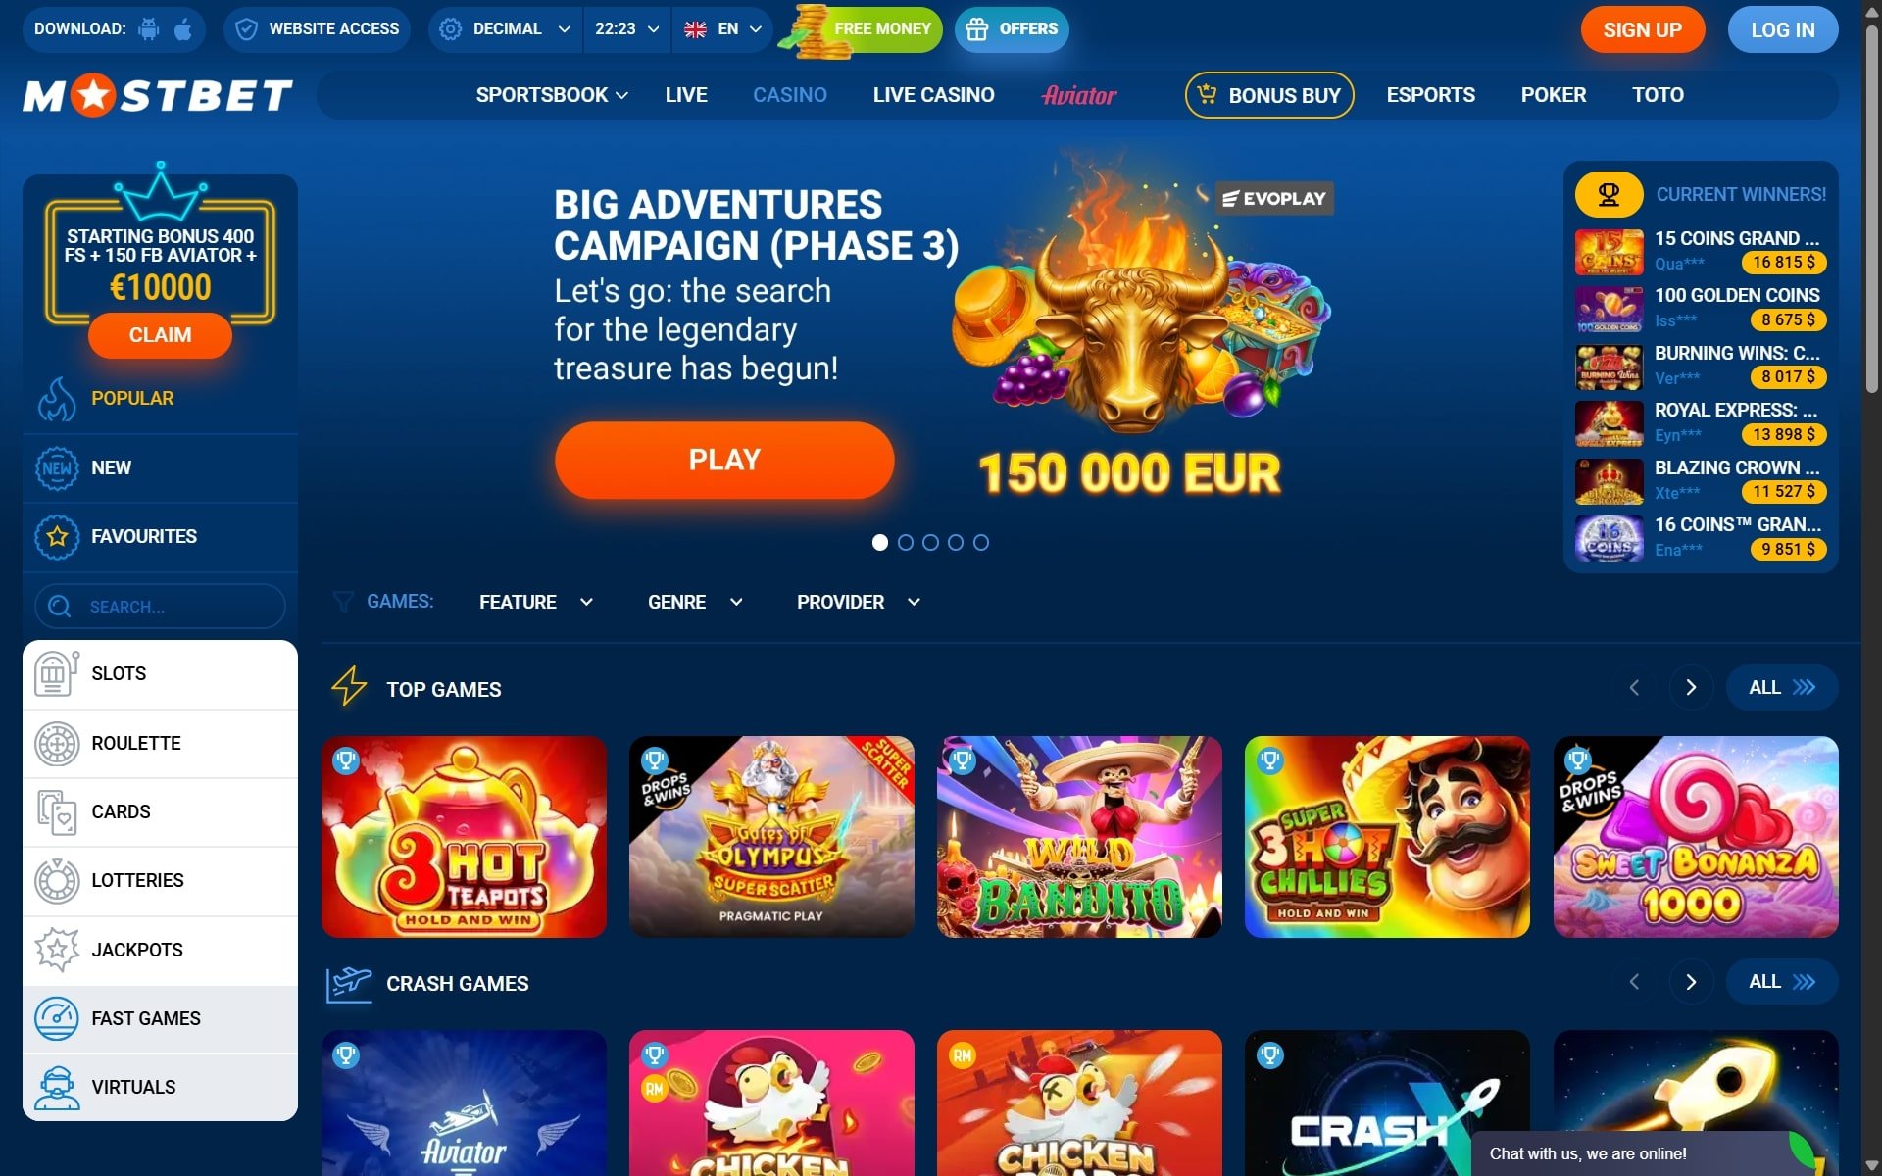The width and height of the screenshot is (1882, 1176).
Task: Open the Esports menu item
Action: (1430, 95)
